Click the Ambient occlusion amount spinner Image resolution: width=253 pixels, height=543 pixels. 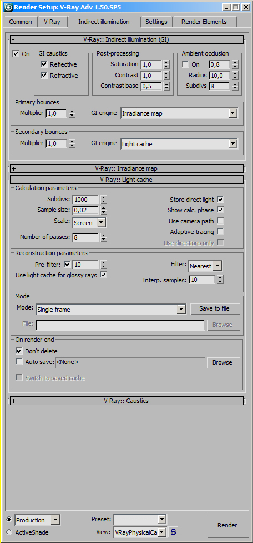(235, 64)
